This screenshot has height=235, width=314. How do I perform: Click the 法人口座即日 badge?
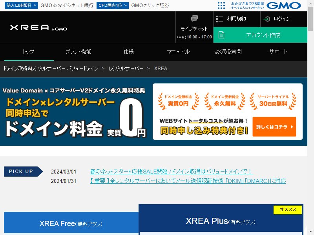coord(21,5)
